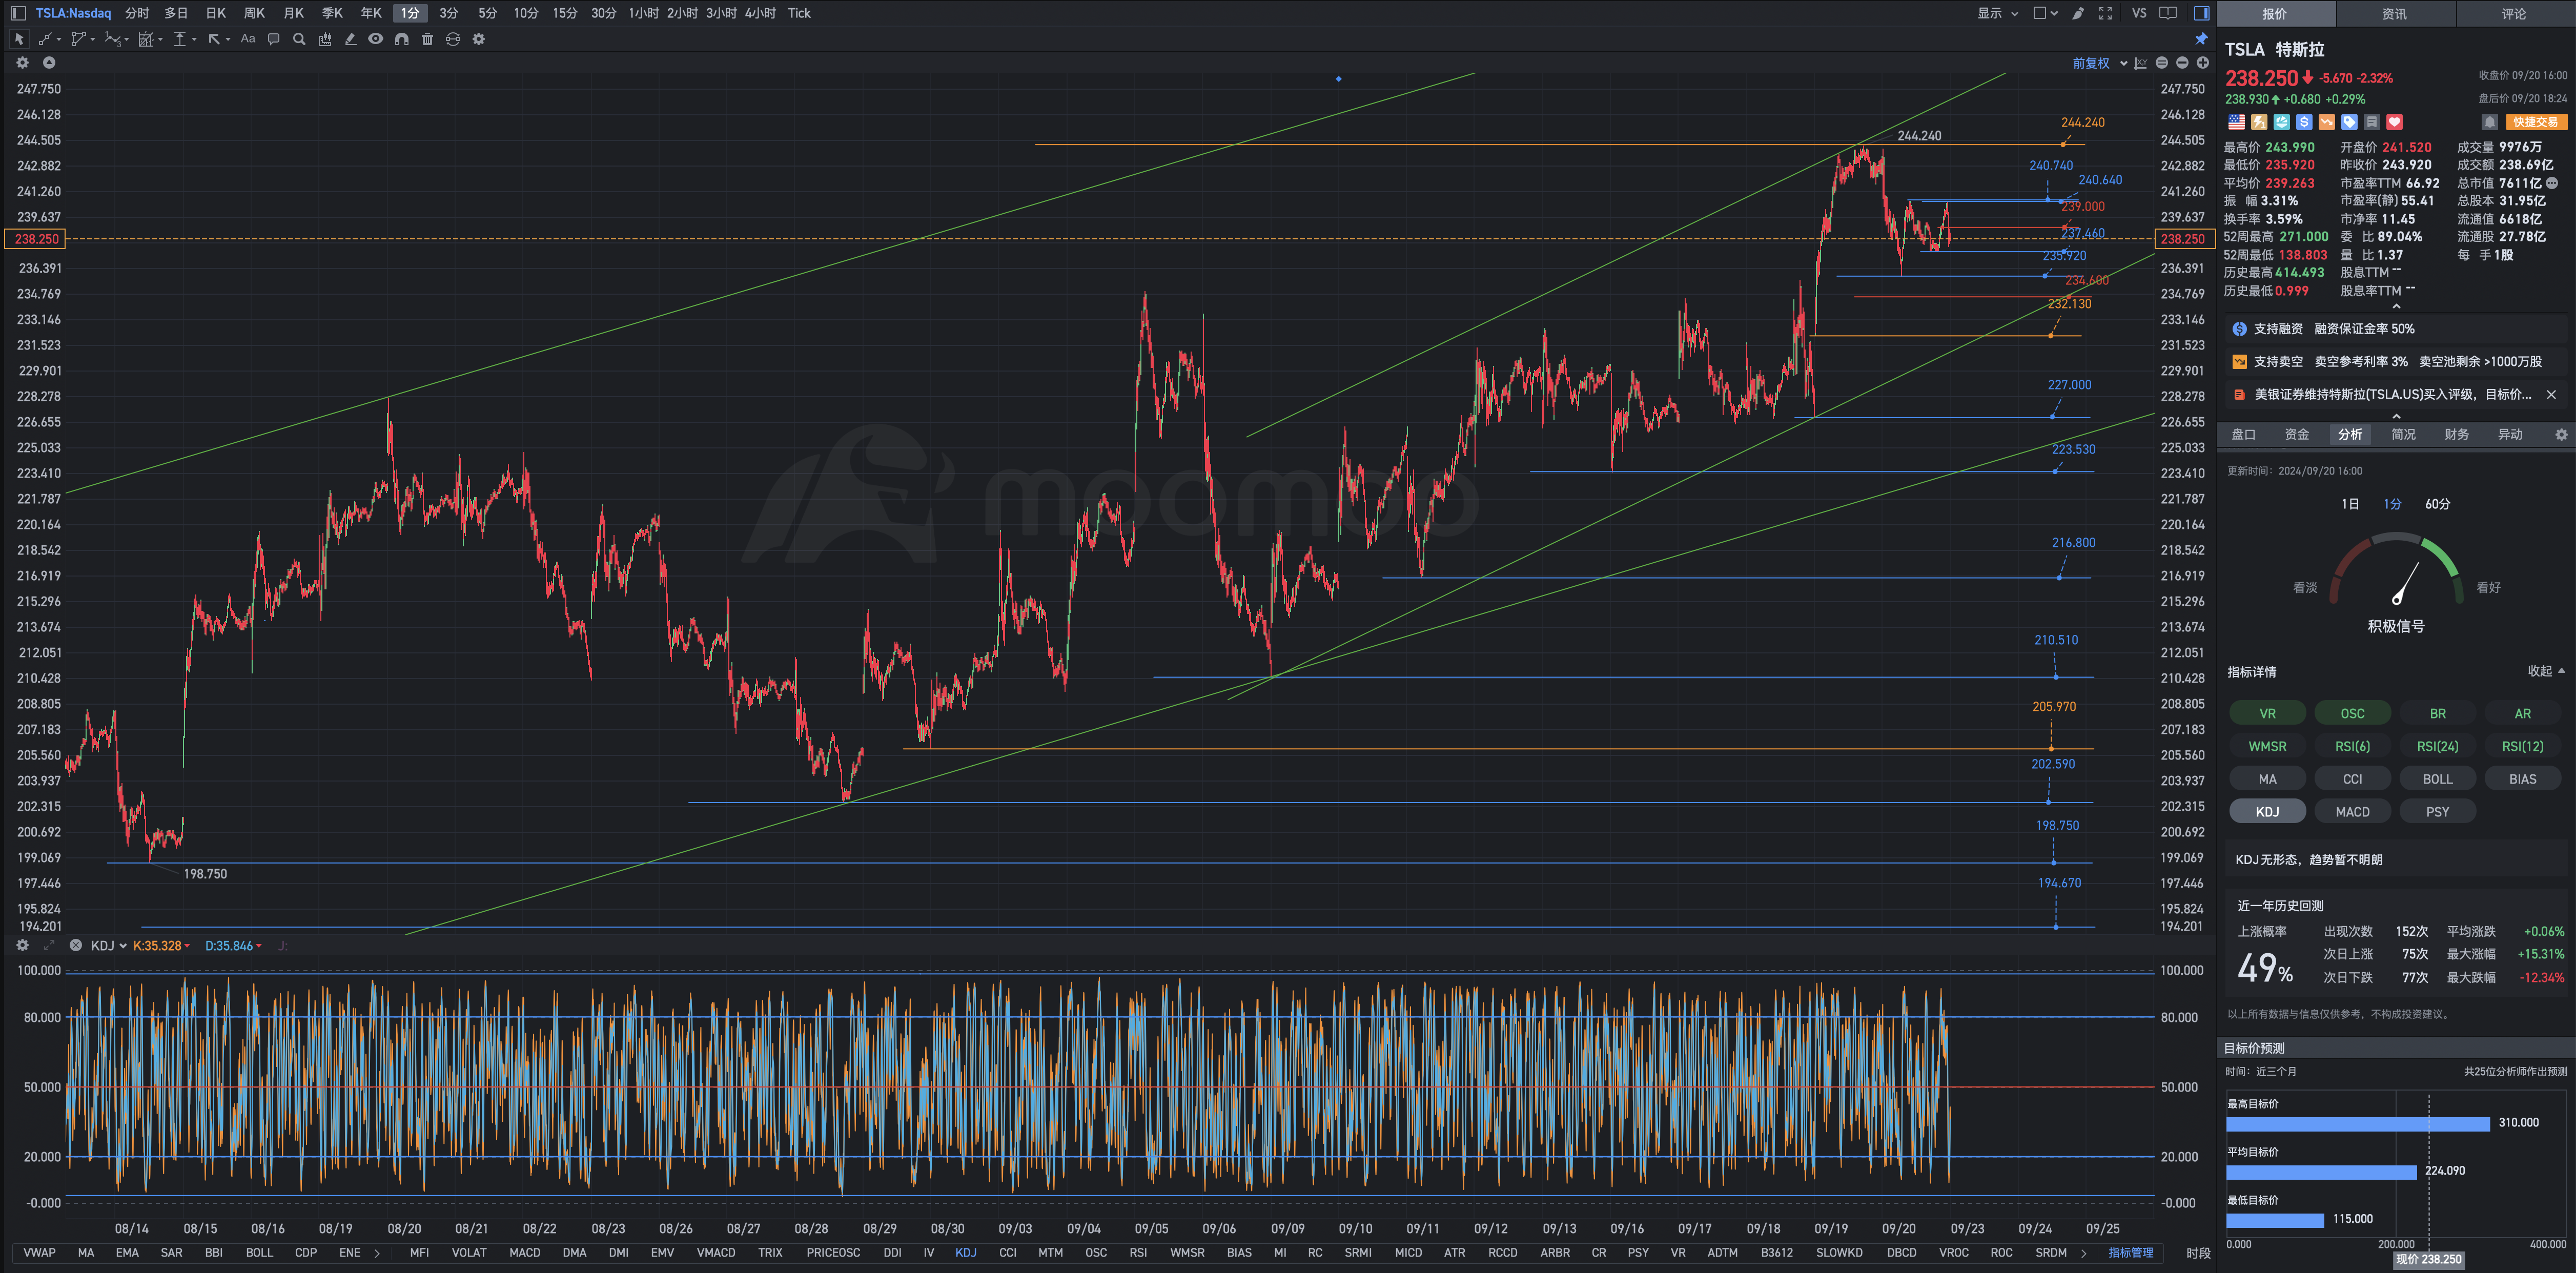Pin the drawing toolbar
This screenshot has height=1273, width=2576.
point(2201,39)
